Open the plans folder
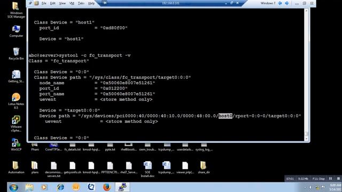This screenshot has height=192, width=342. [35, 167]
